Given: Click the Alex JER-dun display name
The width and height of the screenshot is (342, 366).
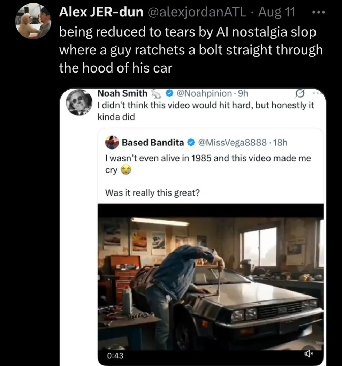Looking at the screenshot, I should (101, 12).
